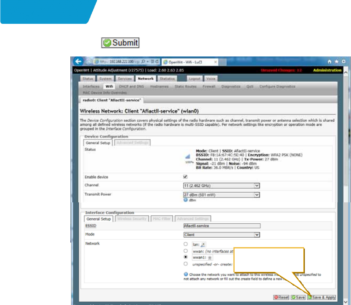Open the Network top menu tab
This screenshot has width=351, height=305.
point(146,79)
